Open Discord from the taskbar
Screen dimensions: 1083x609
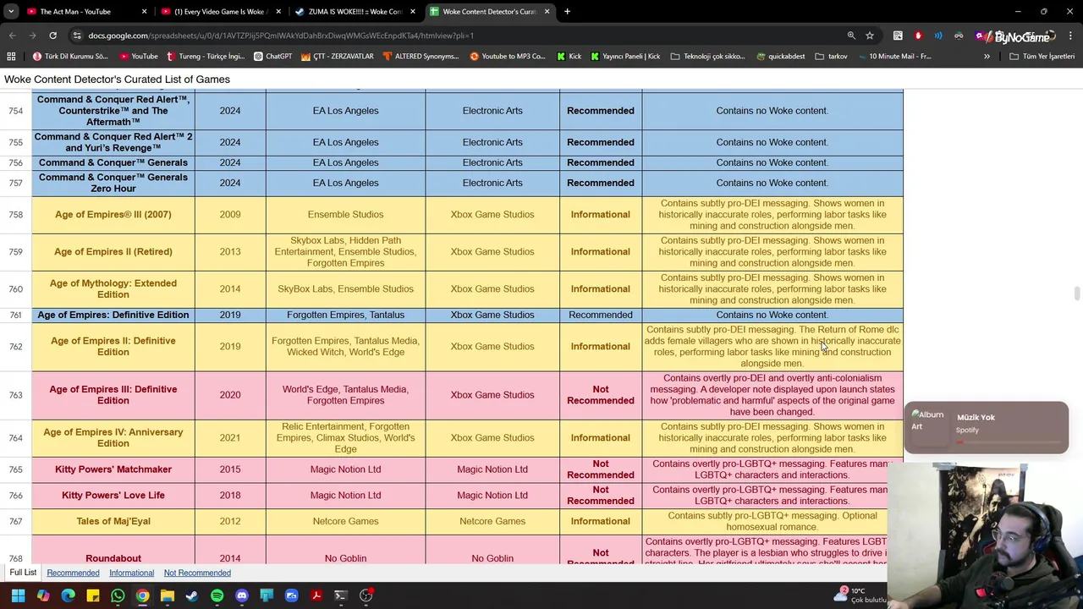point(242,596)
